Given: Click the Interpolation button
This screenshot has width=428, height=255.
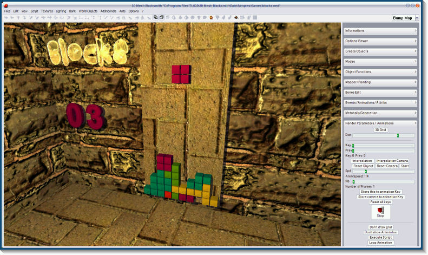Looking at the screenshot, I should coord(362,161).
